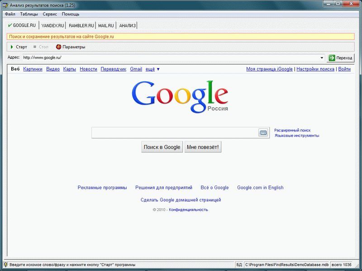Click the Поиск в Google button
The height and width of the screenshot is (271, 362).
point(162,147)
